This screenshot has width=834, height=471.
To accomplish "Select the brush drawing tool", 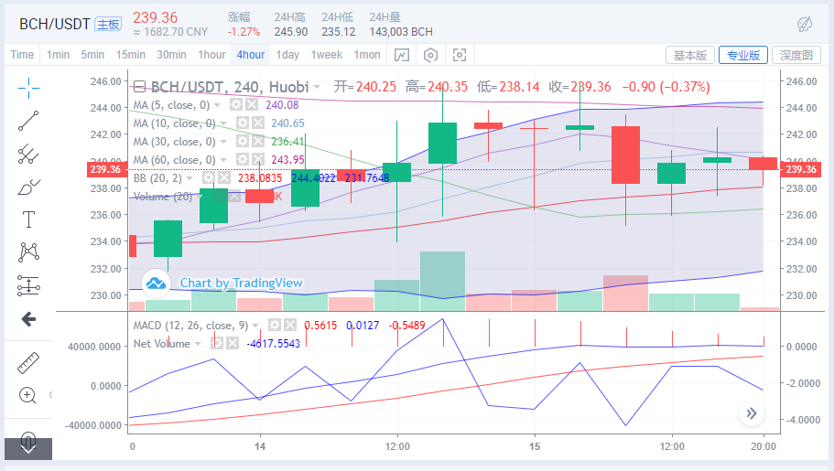I will click(28, 187).
